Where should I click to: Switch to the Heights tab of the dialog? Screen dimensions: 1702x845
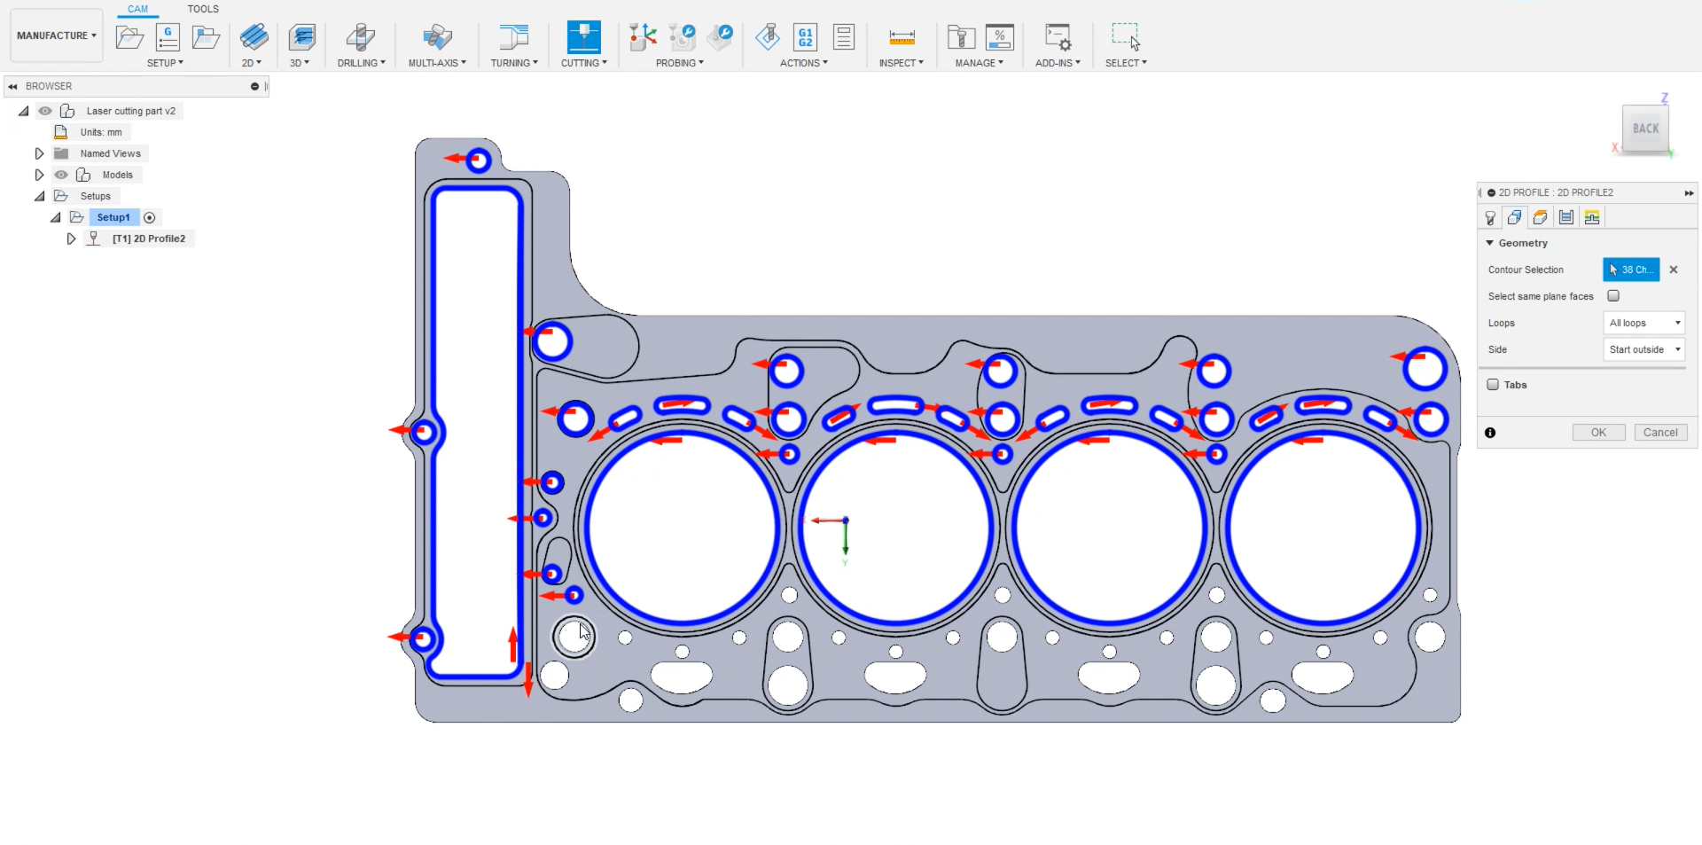pyautogui.click(x=1541, y=216)
